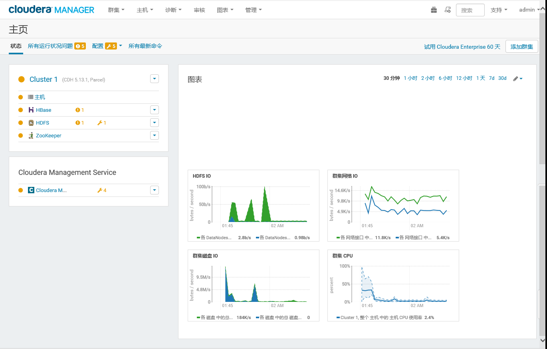The width and height of the screenshot is (547, 349).
Task: Expand ZooKeeper actions dropdown
Action: click(x=155, y=135)
